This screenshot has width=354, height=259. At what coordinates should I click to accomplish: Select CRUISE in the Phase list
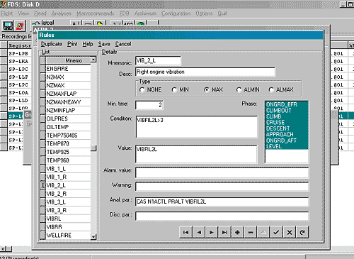click(287, 123)
